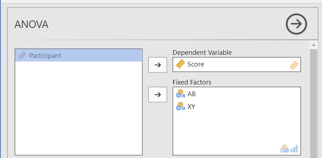Click the nominal icon beside XY
322x158 pixels.
181,106
